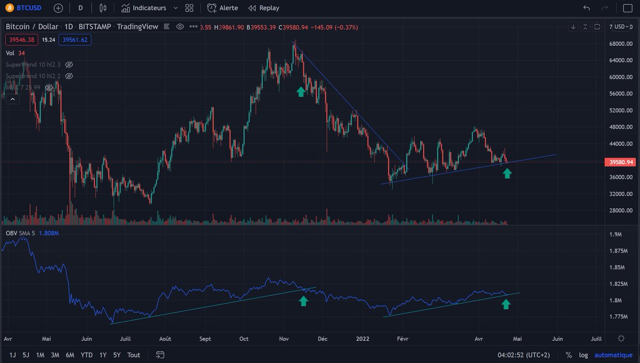Show Supertrend 10 hl2 2 indicator
Screen dimensions: 640x363
click(69, 76)
